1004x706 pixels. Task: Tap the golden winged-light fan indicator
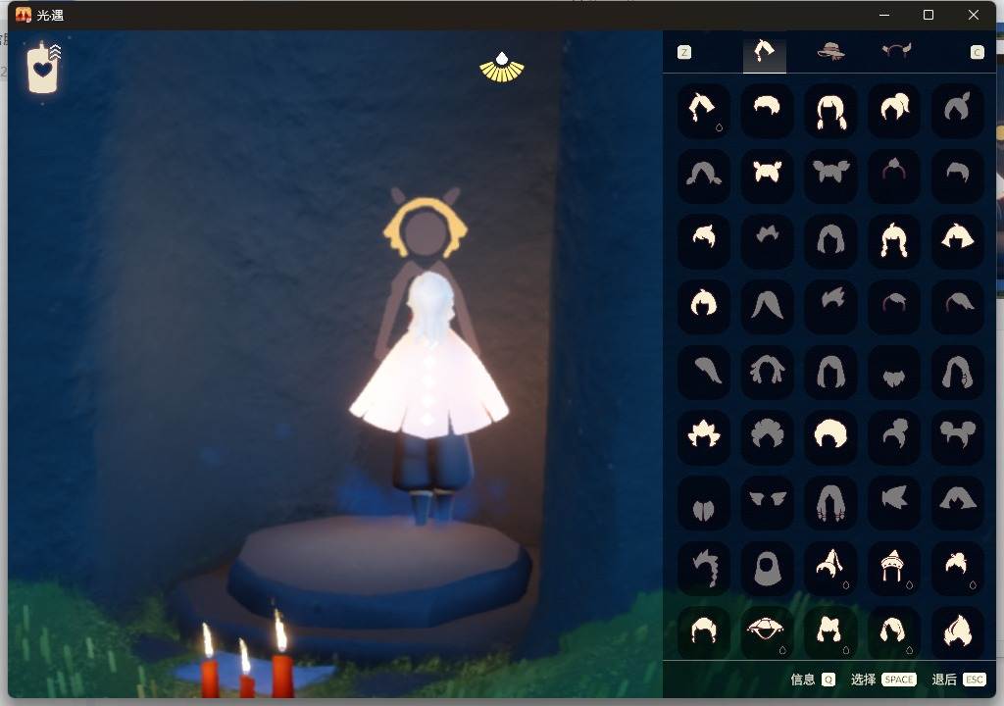click(x=502, y=68)
